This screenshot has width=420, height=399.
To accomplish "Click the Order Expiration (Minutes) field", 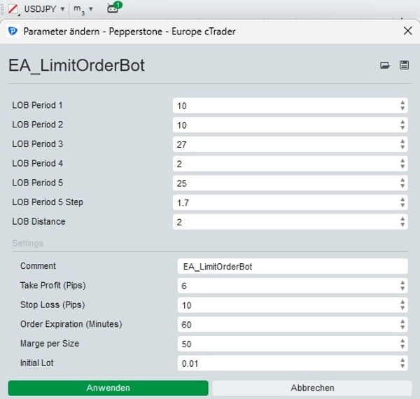I will 293,324.
